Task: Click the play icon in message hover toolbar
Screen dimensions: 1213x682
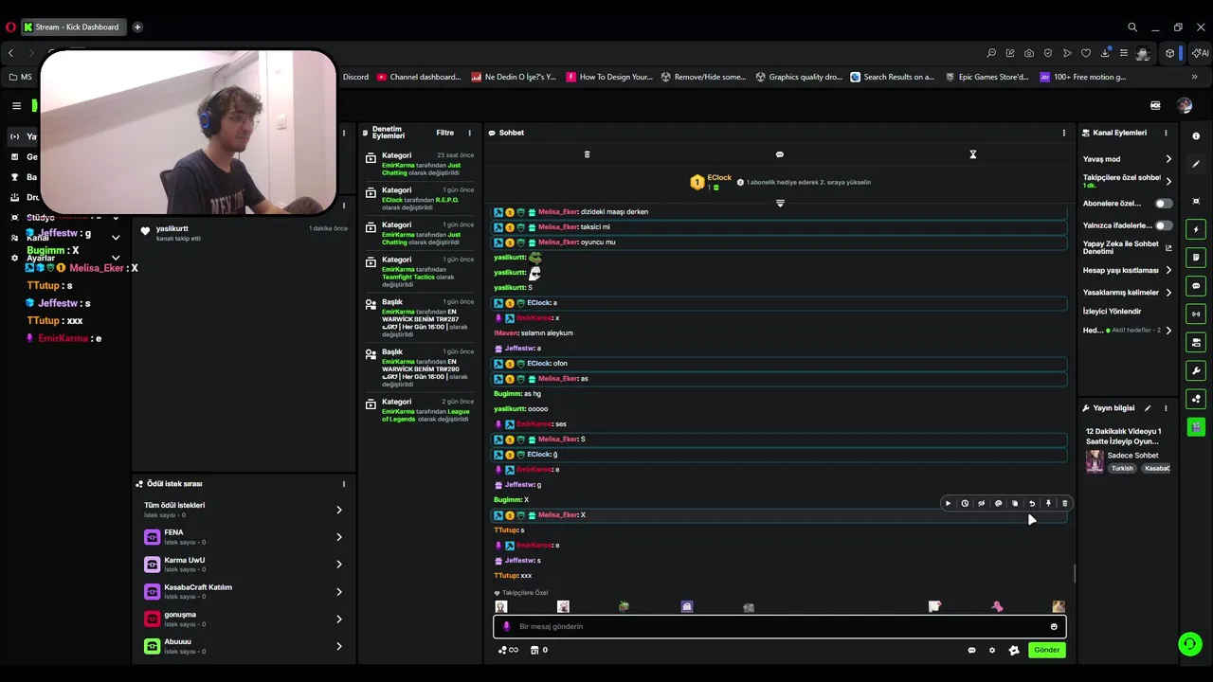Action: coord(948,504)
